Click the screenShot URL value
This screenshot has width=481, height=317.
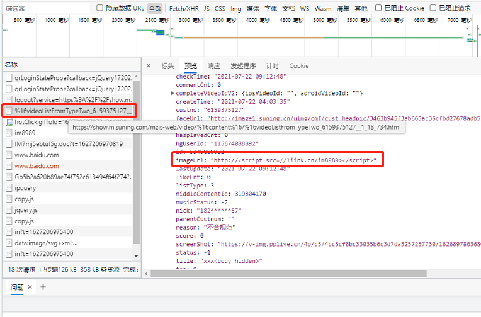[349, 244]
